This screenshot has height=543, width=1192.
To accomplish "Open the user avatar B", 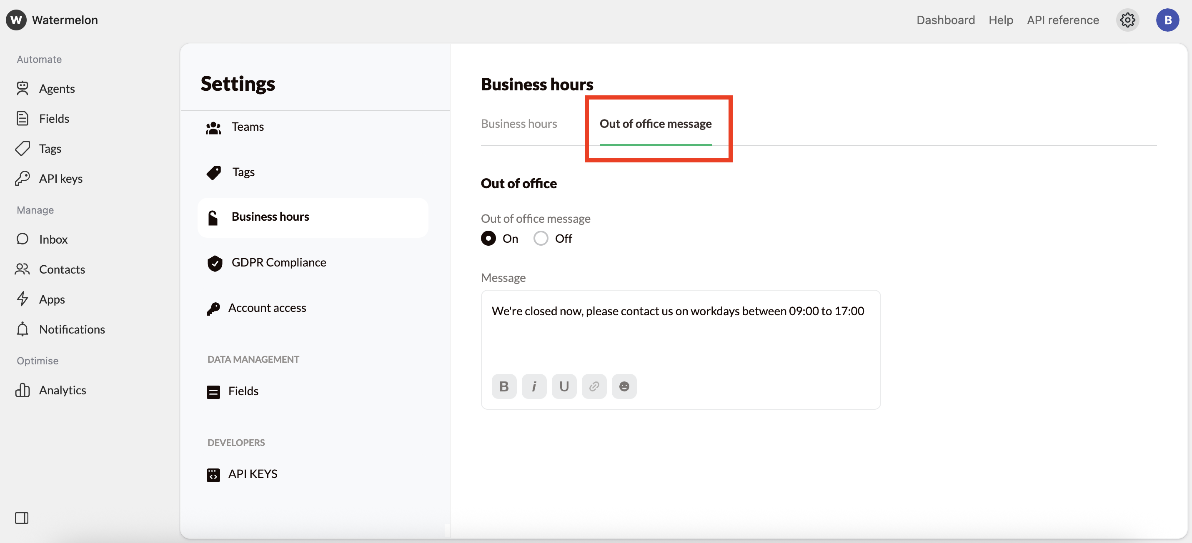I will click(x=1167, y=20).
